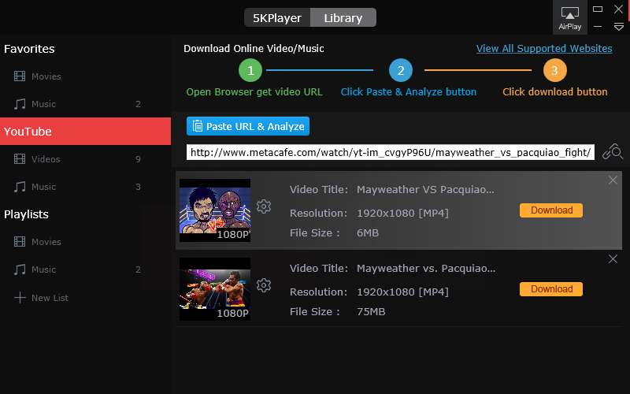This screenshot has width=630, height=394.
Task: Click the 75MB file size value
Action: (x=371, y=312)
